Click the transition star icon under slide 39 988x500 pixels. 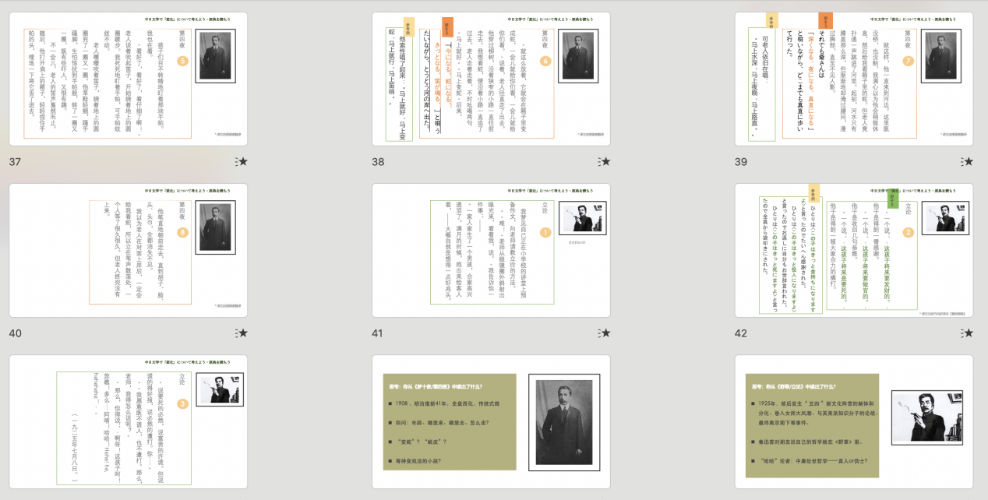[967, 162]
